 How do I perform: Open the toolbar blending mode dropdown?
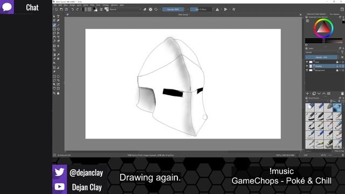pyautogui.click(x=125, y=10)
